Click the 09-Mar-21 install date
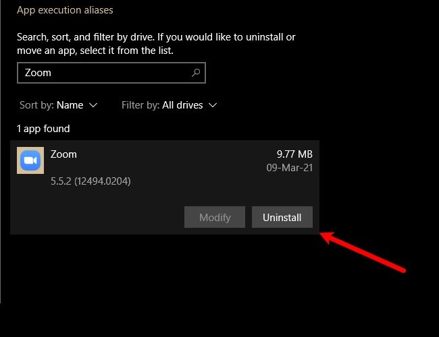 click(x=290, y=168)
